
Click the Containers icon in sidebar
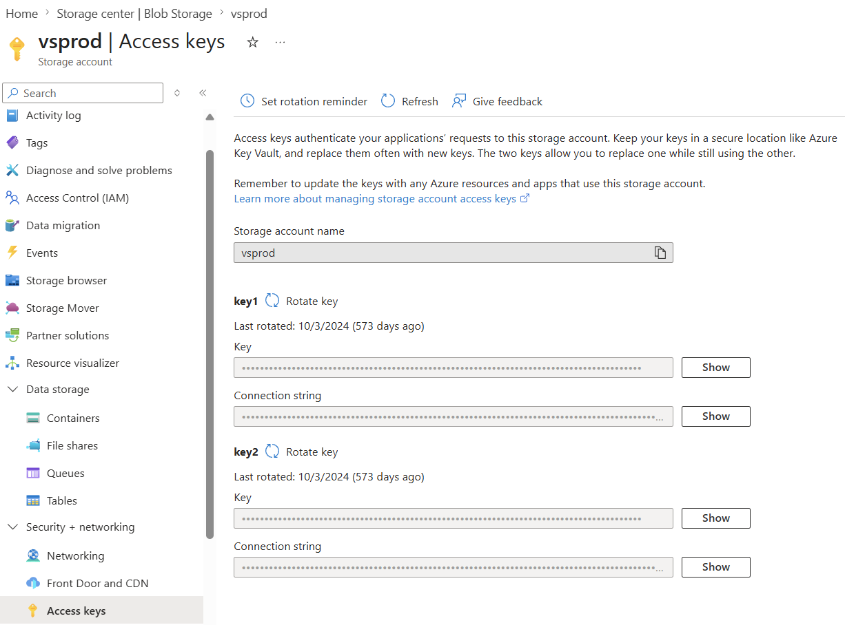(x=33, y=418)
